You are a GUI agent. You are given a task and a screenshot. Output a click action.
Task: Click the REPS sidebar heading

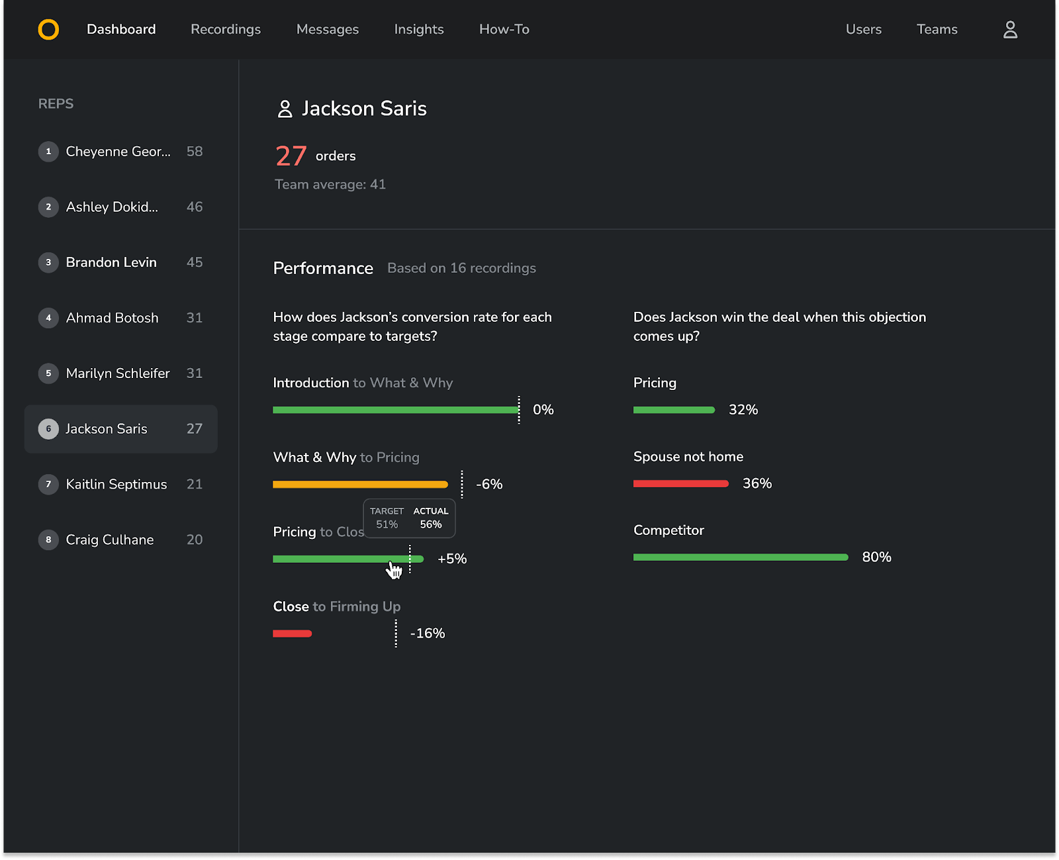pyautogui.click(x=56, y=104)
